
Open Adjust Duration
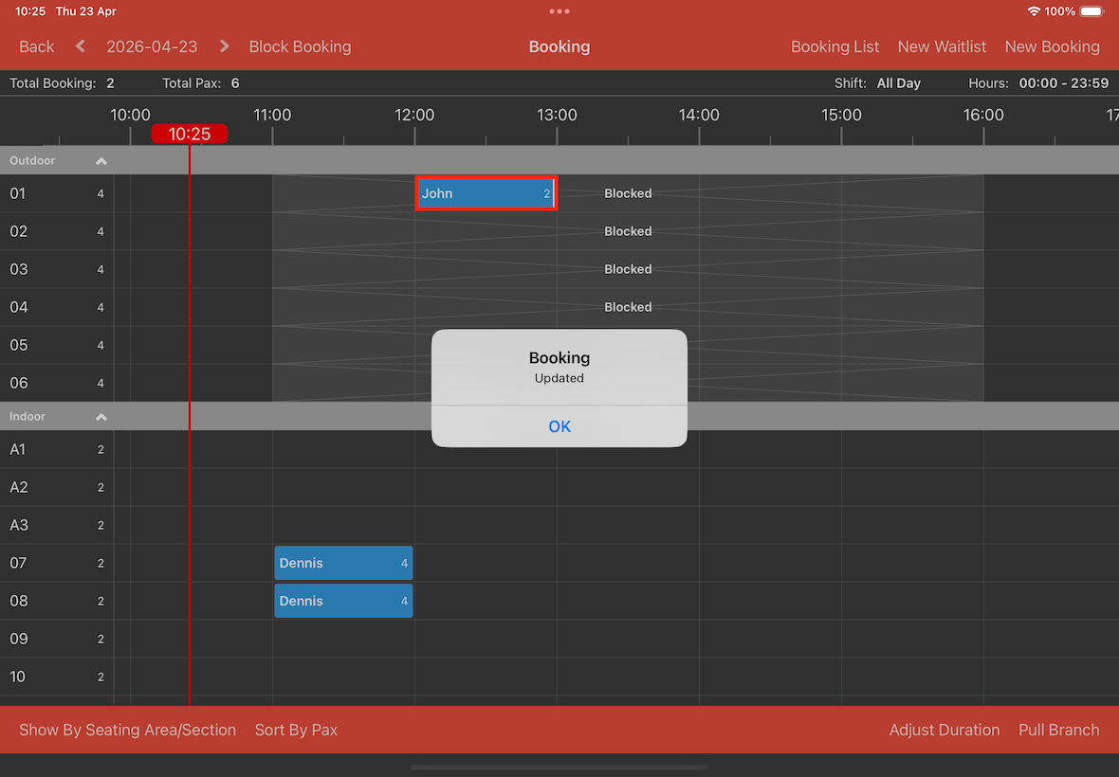coord(945,730)
